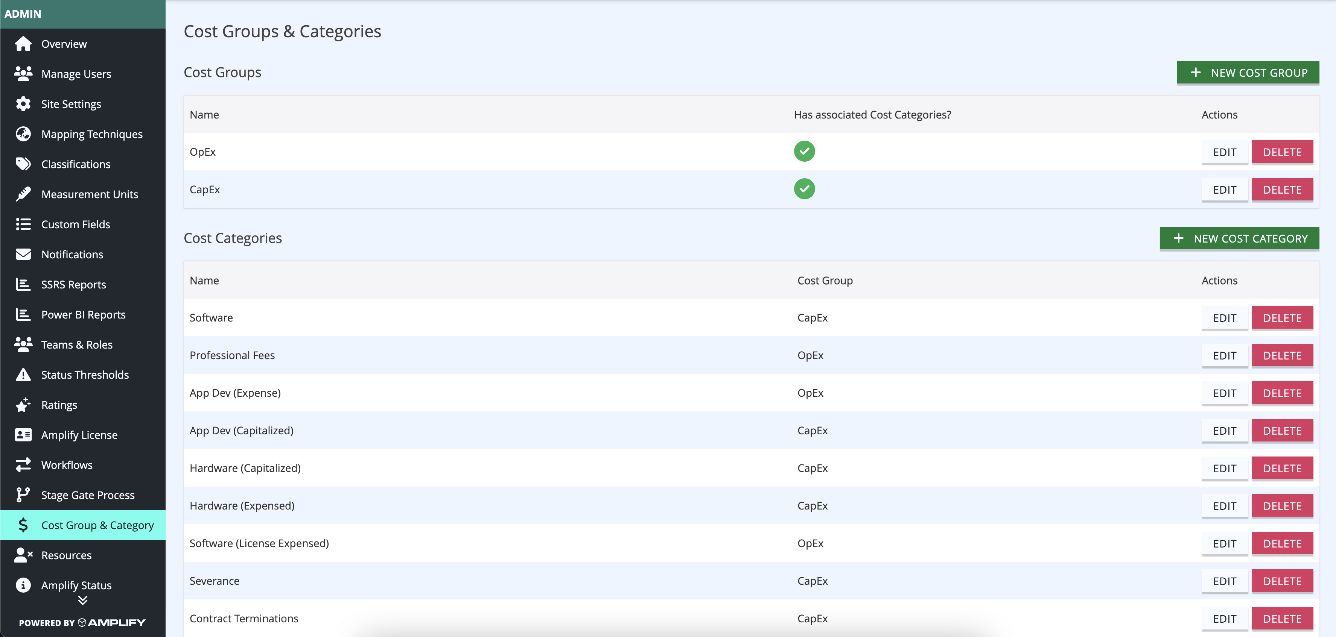
Task: Expand sidebar with double chevron down
Action: click(82, 600)
